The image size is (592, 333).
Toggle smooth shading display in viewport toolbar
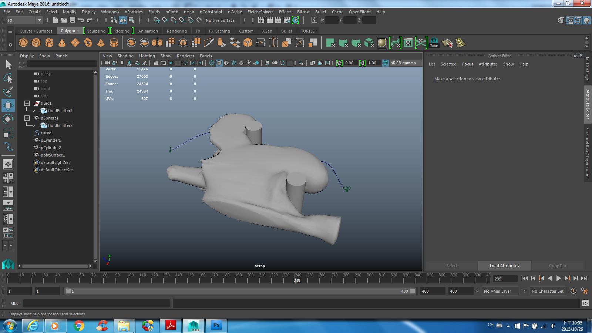[x=219, y=63]
